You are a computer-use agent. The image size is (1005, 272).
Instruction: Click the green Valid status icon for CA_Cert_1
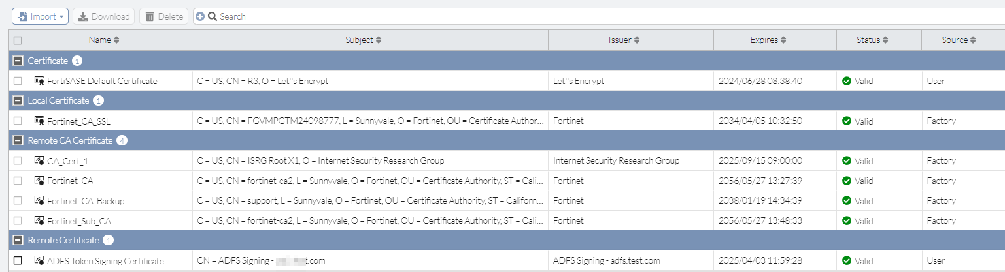(x=846, y=160)
